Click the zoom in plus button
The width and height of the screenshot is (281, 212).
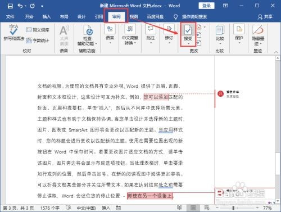coord(257,208)
